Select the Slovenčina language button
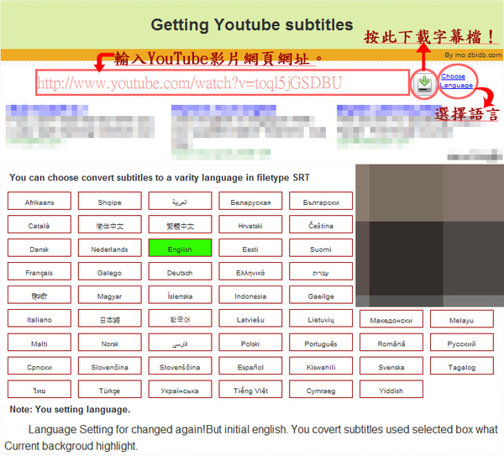The image size is (504, 456). pos(109,366)
